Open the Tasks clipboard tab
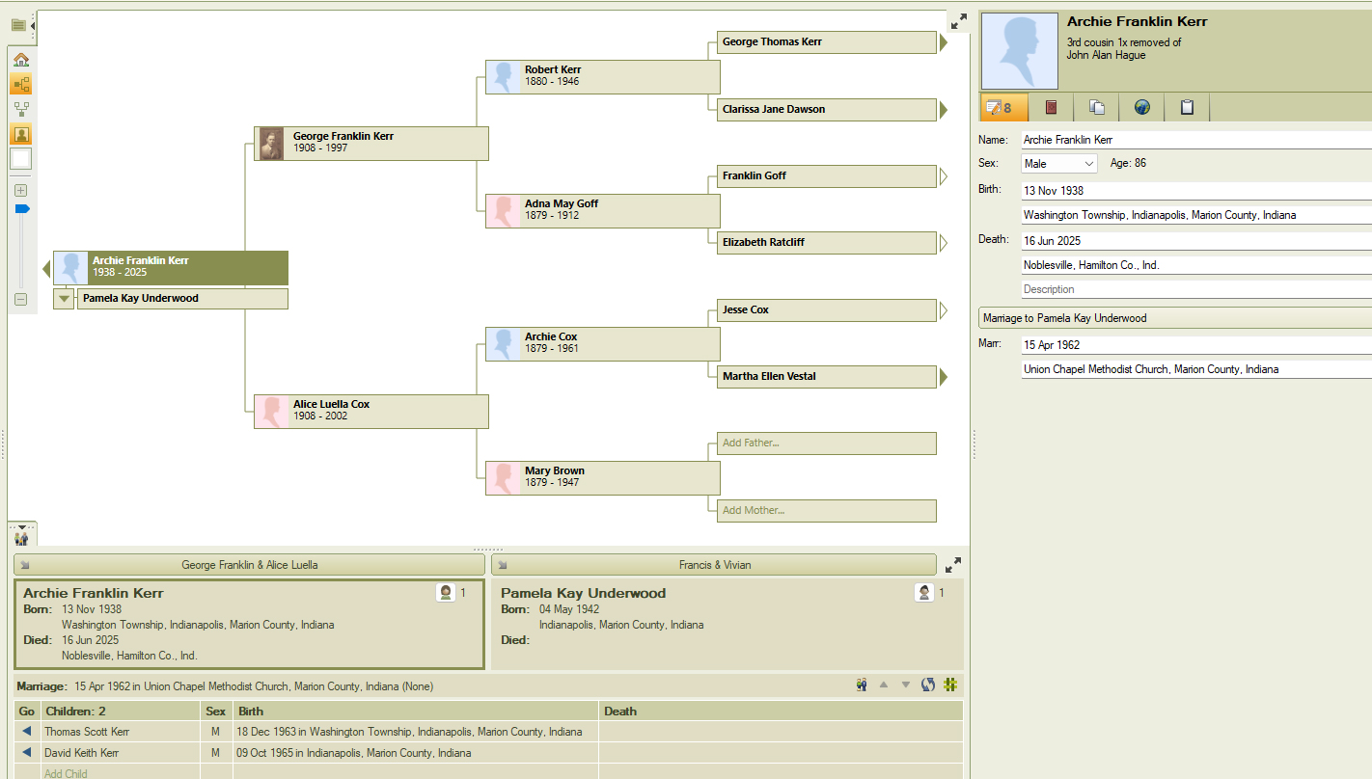 click(x=1187, y=107)
